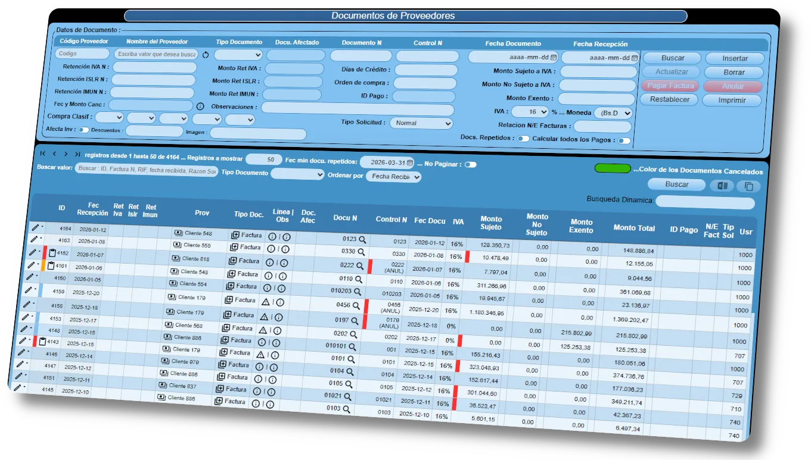Click the Fec Recepción column header
This screenshot has width=811, height=460.
(x=93, y=209)
